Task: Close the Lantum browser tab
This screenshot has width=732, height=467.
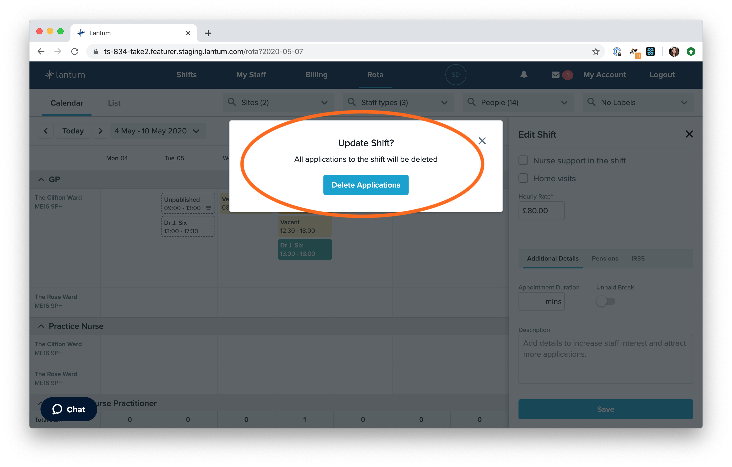Action: [188, 33]
